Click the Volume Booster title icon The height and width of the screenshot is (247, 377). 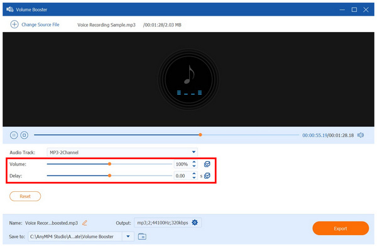(x=10, y=9)
